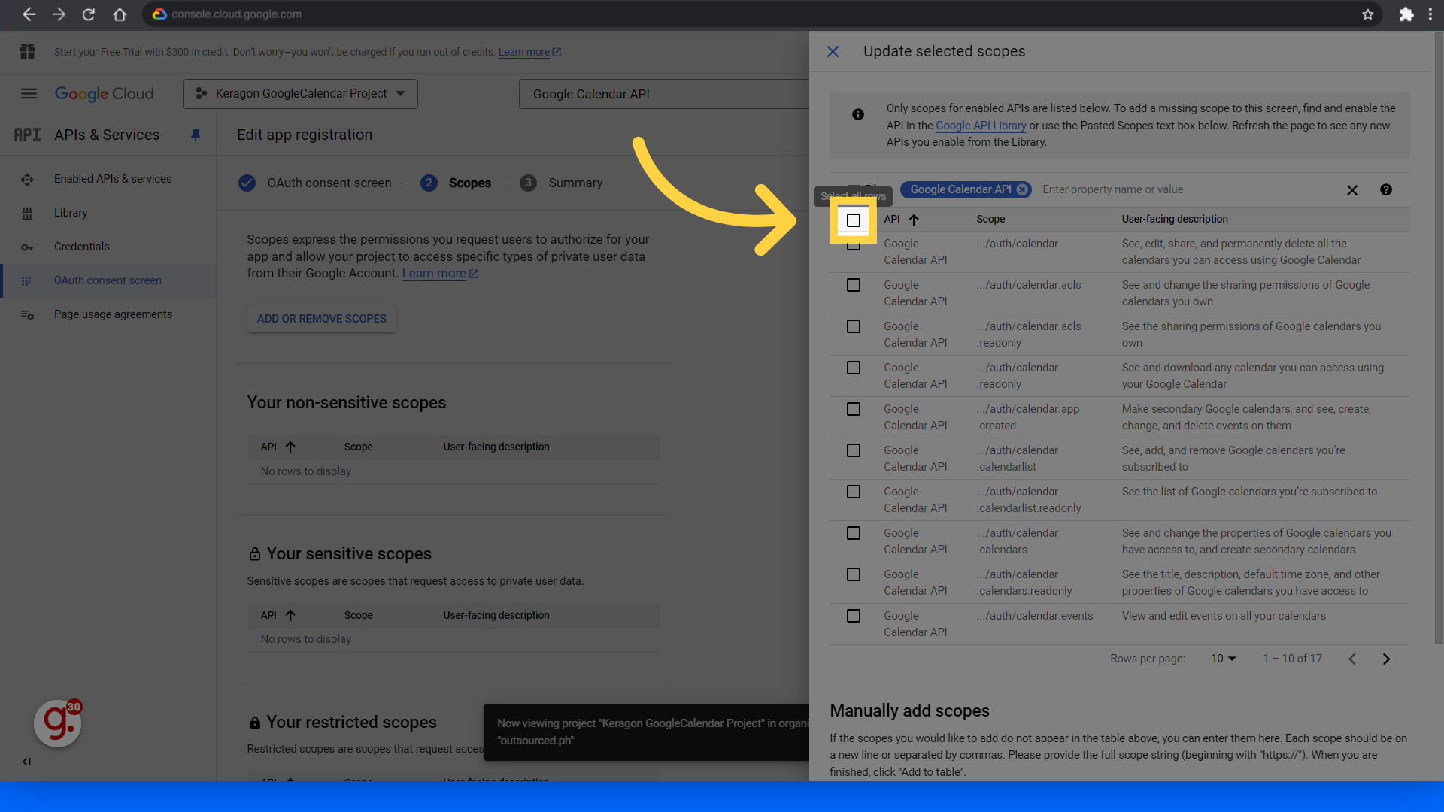Image resolution: width=1444 pixels, height=812 pixels.
Task: Sort scopes table by API column arrow
Action: tap(914, 220)
